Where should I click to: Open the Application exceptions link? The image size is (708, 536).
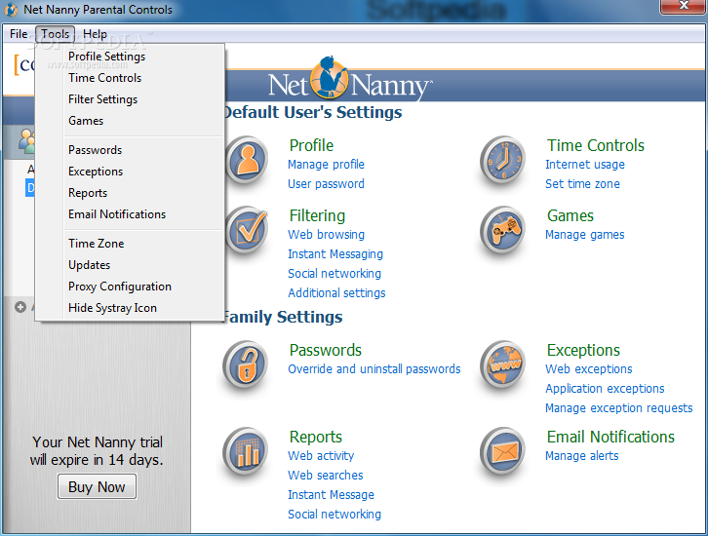[x=605, y=389]
